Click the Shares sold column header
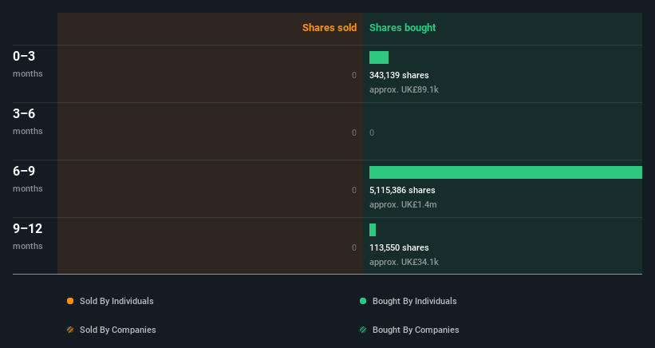655x348 pixels. [329, 28]
